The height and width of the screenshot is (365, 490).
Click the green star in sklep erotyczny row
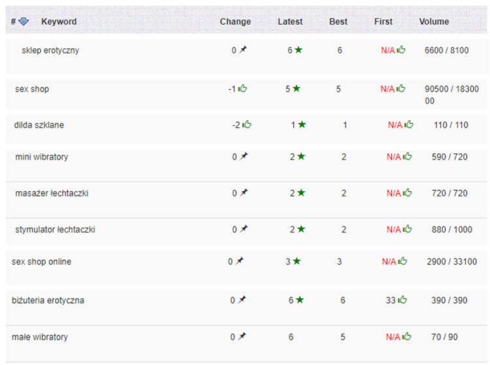coord(299,50)
